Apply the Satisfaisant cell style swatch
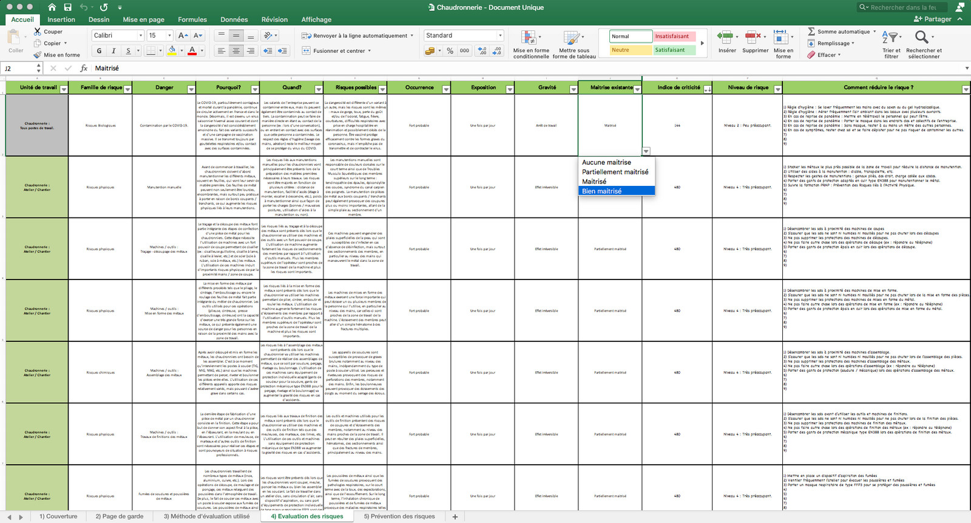 pos(674,50)
